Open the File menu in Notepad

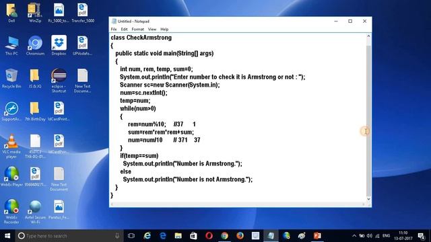[114, 29]
